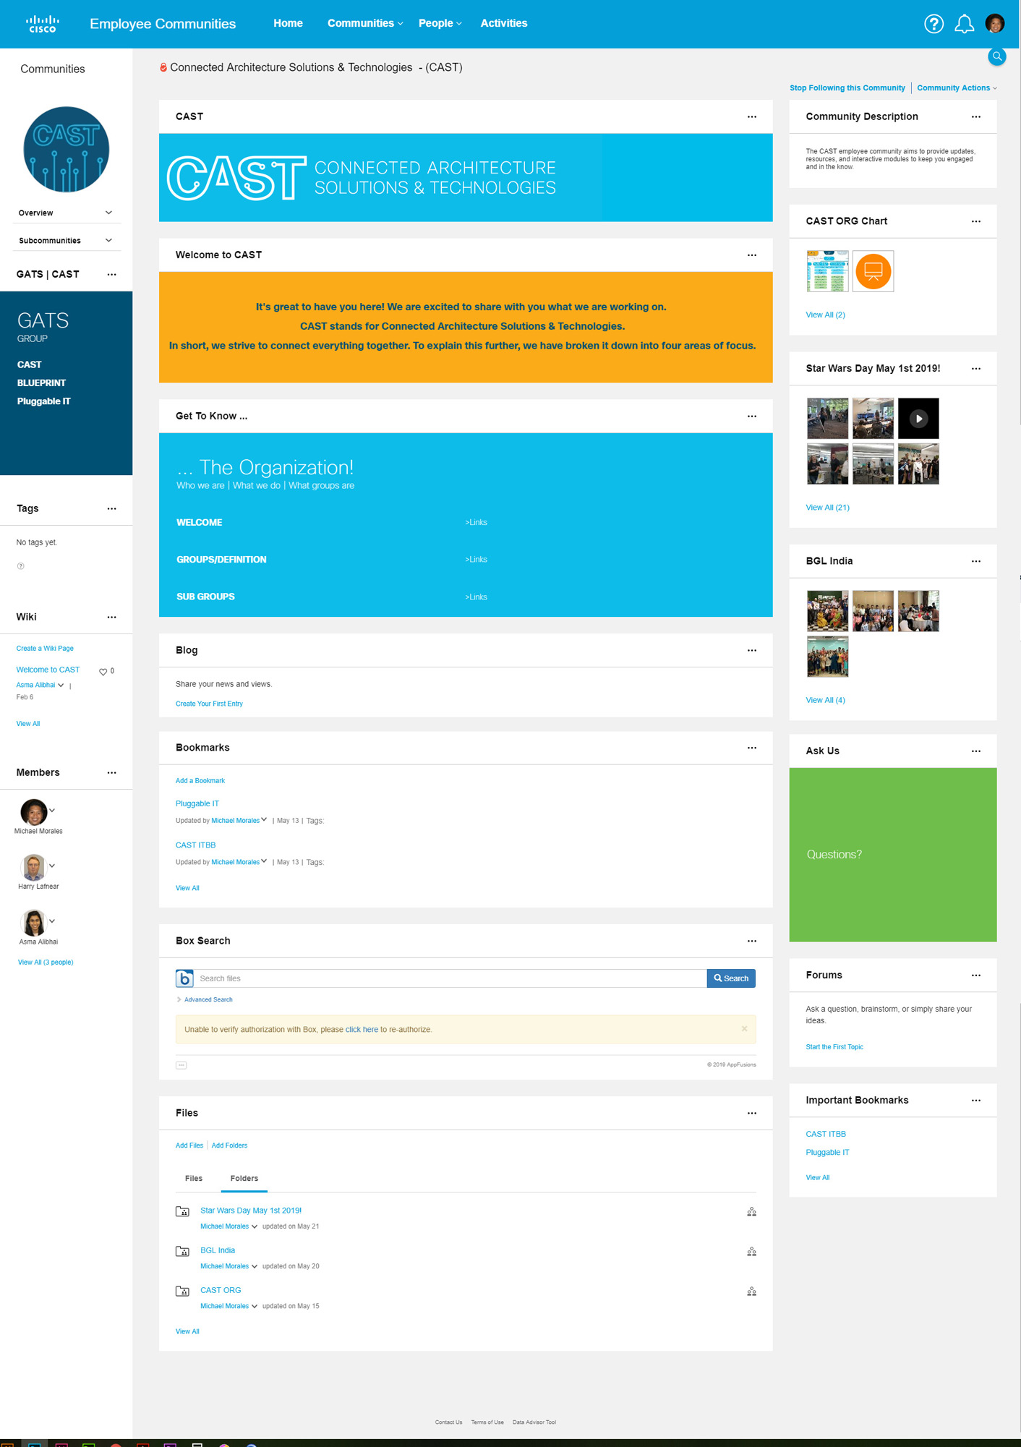Expand the Subcommunities section
The height and width of the screenshot is (1447, 1021).
[x=108, y=240]
